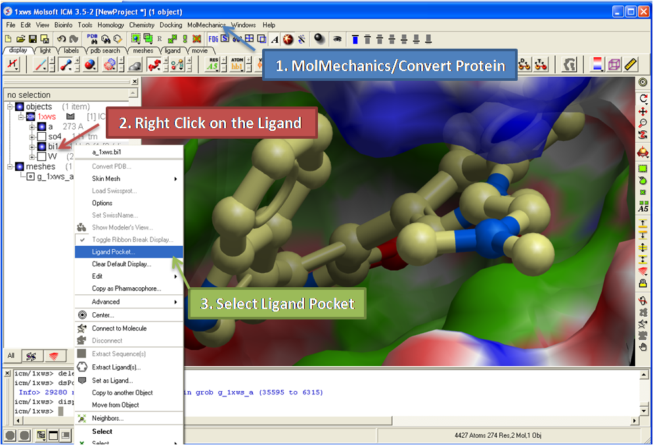
Task: Click the Open folder toolbar icon
Action: pos(20,39)
